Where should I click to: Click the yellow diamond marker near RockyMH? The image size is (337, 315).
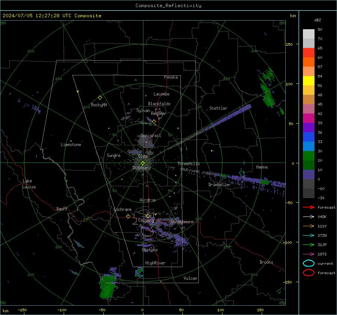pos(100,98)
